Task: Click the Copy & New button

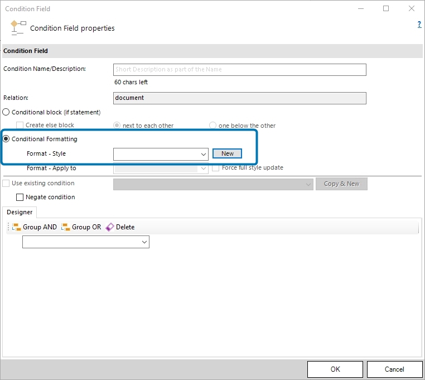Action: coord(341,184)
